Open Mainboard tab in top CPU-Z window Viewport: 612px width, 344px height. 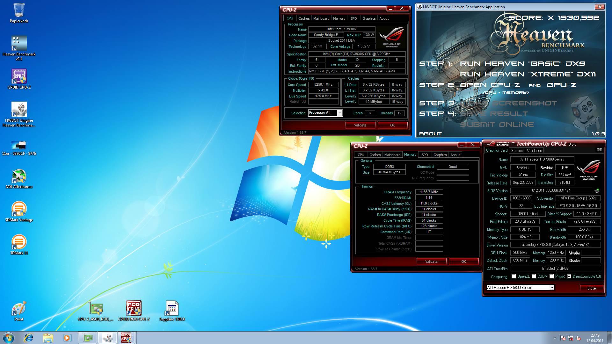321,18
